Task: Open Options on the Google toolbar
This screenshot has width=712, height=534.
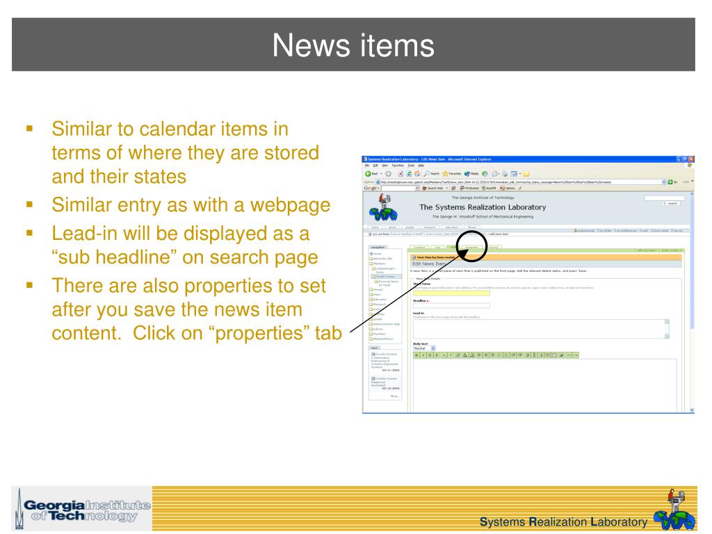Action: pyautogui.click(x=508, y=188)
